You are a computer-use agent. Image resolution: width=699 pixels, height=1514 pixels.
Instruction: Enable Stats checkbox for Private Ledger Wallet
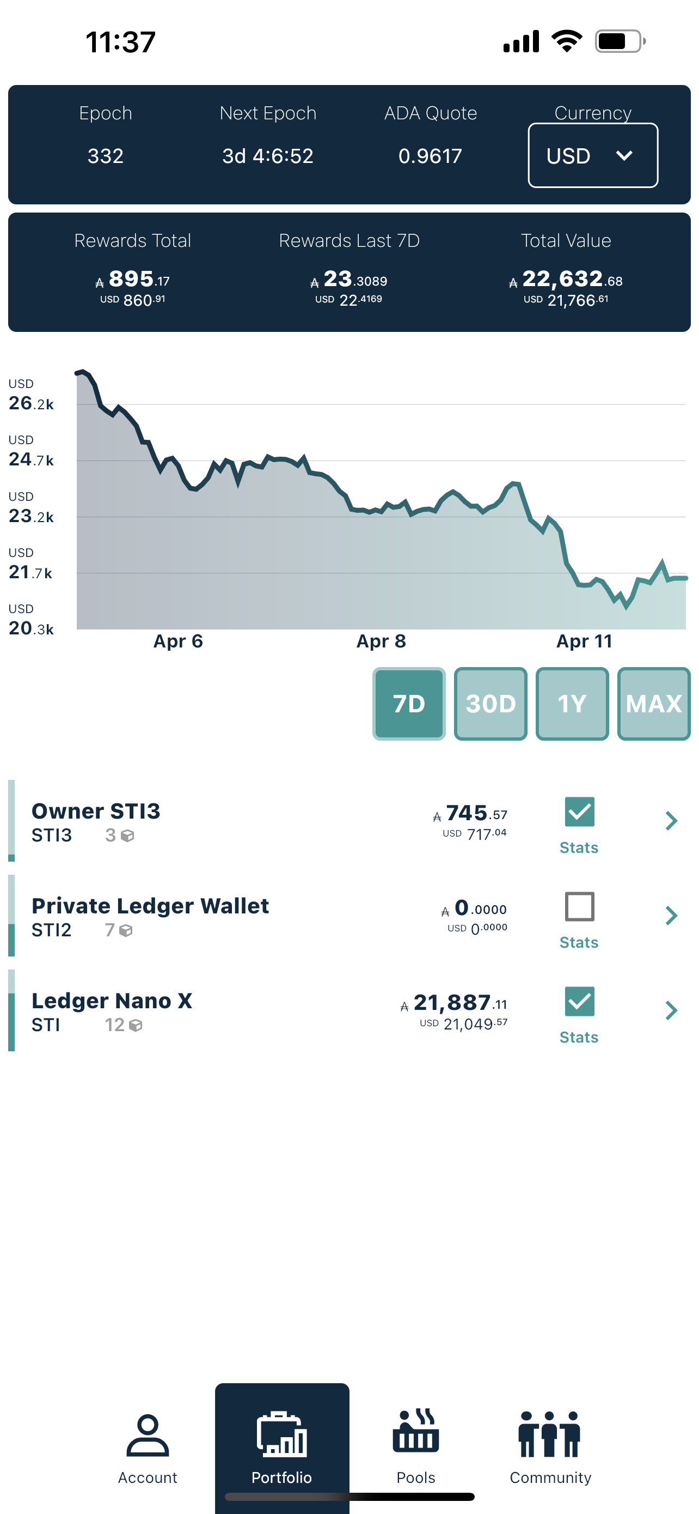(x=579, y=906)
